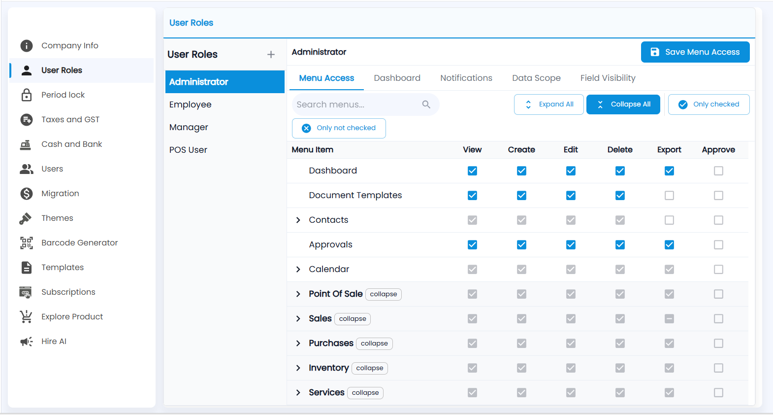Click the Barcode Generator QR icon
Image resolution: width=773 pixels, height=415 pixels.
[x=27, y=243]
